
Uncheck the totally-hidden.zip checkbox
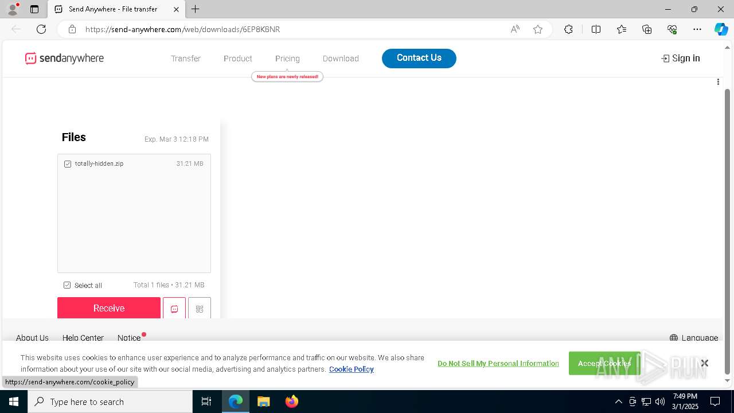click(68, 164)
